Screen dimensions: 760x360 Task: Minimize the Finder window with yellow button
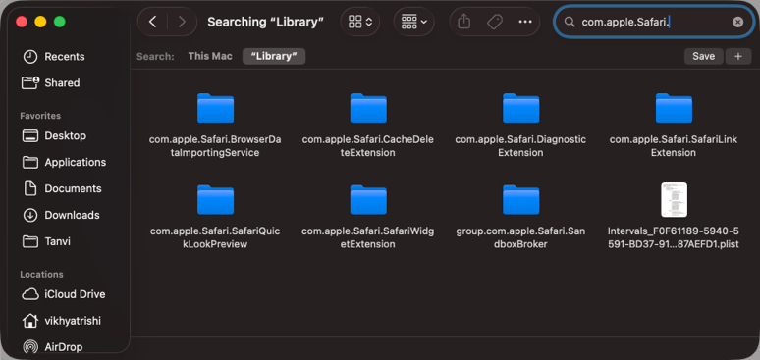pyautogui.click(x=40, y=22)
